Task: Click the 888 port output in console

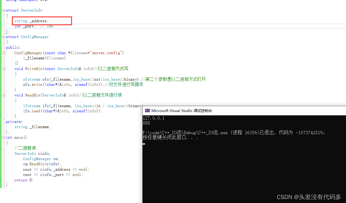Action: (x=146, y=123)
